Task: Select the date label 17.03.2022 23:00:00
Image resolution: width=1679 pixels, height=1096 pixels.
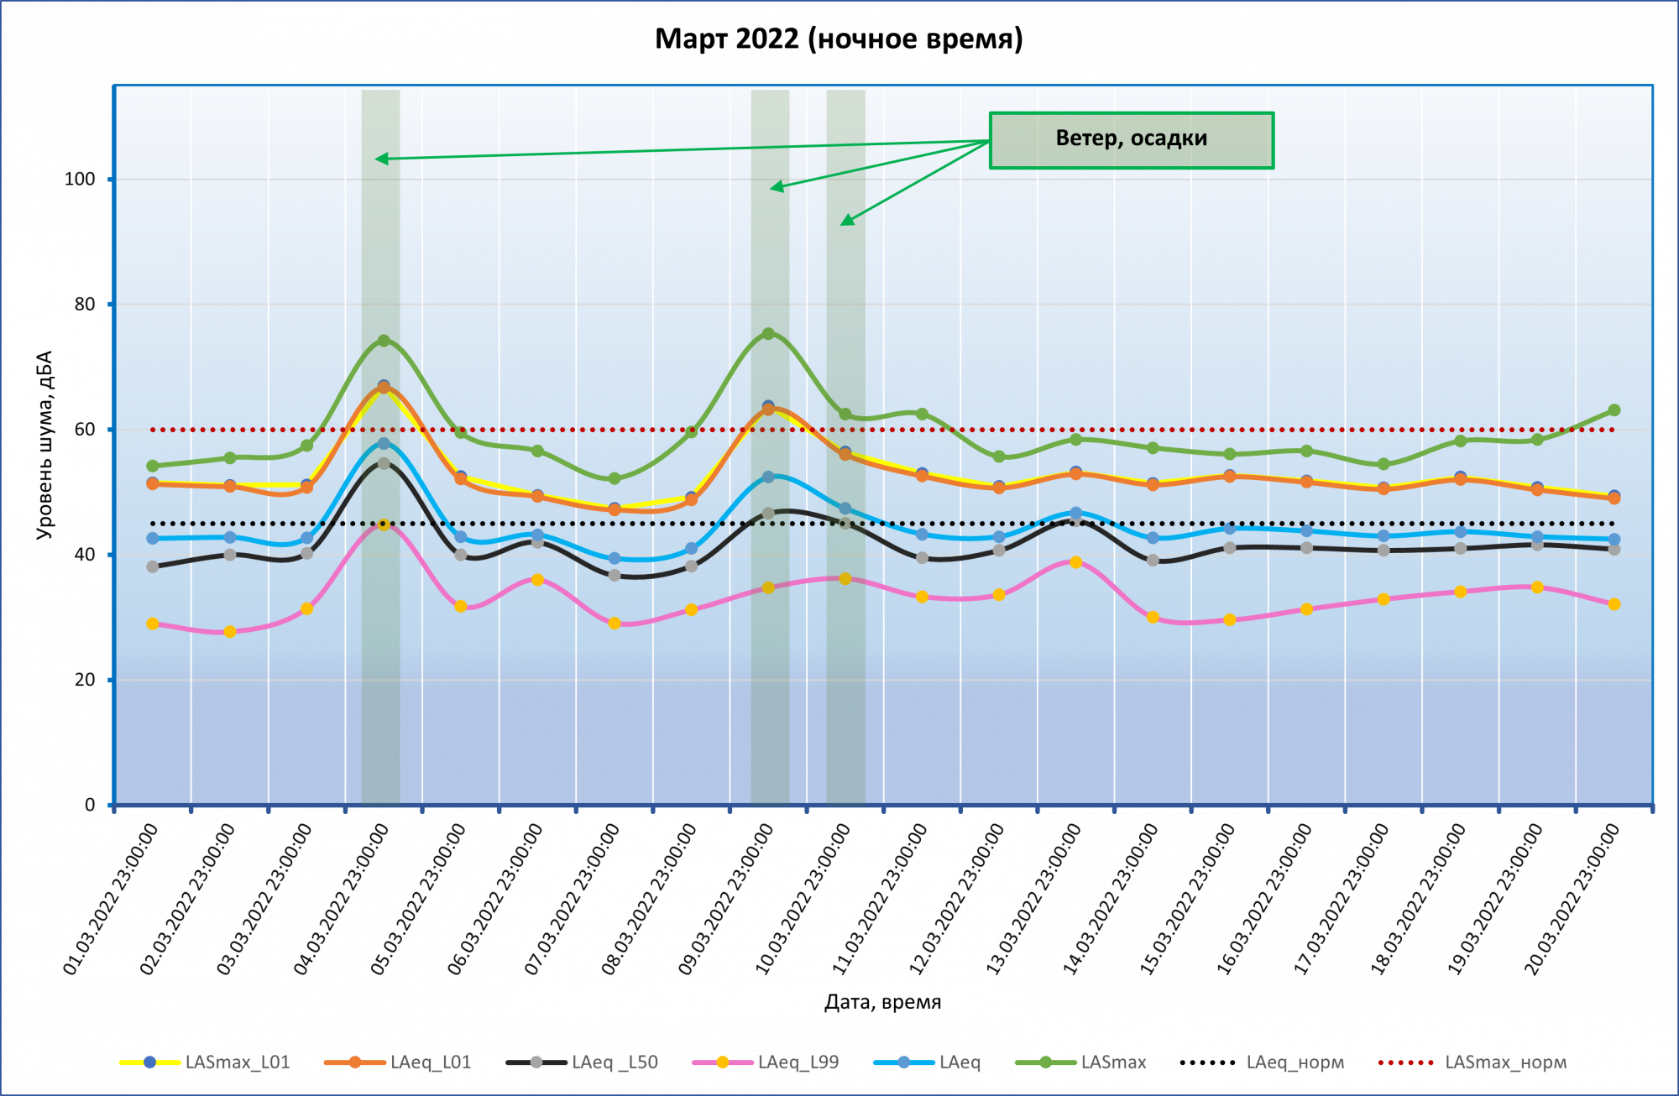Action: coord(1342,900)
